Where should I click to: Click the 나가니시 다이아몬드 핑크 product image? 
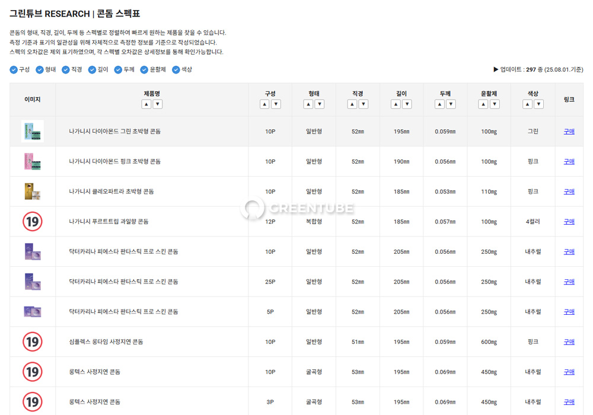click(x=33, y=161)
